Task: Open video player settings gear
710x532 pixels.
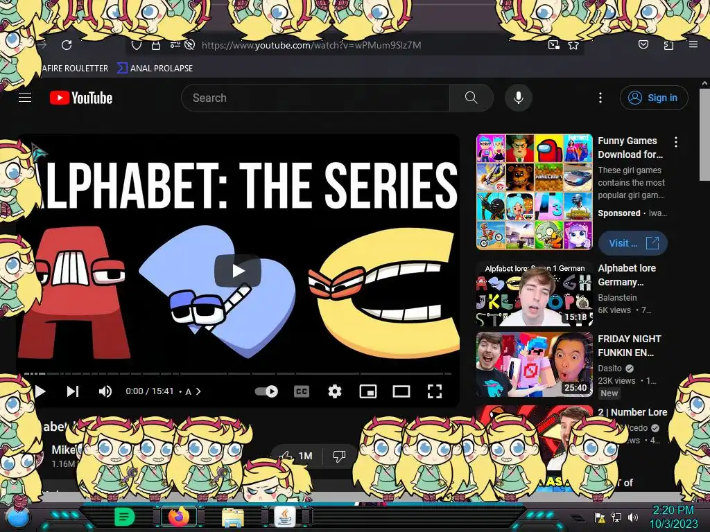Action: click(x=335, y=391)
